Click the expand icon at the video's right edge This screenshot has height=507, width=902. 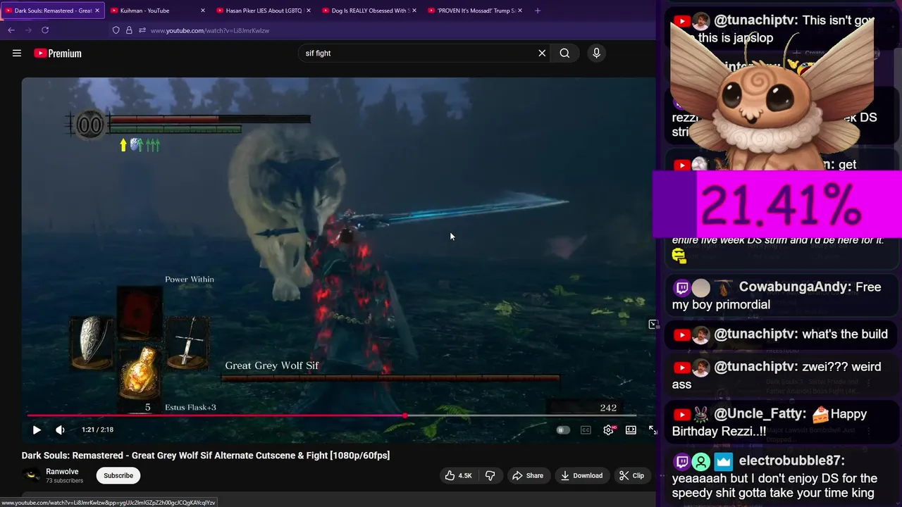(x=653, y=324)
